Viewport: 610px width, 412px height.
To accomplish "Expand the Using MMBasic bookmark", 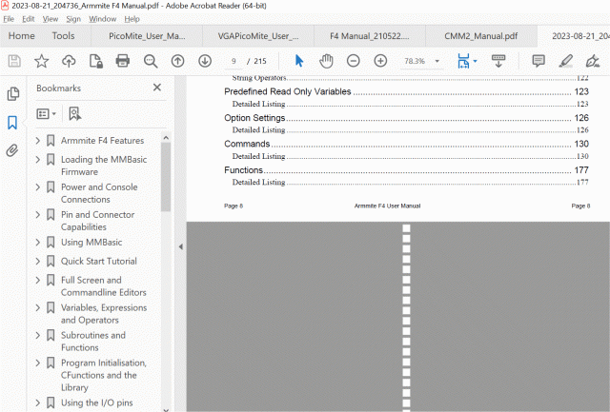I will [37, 243].
